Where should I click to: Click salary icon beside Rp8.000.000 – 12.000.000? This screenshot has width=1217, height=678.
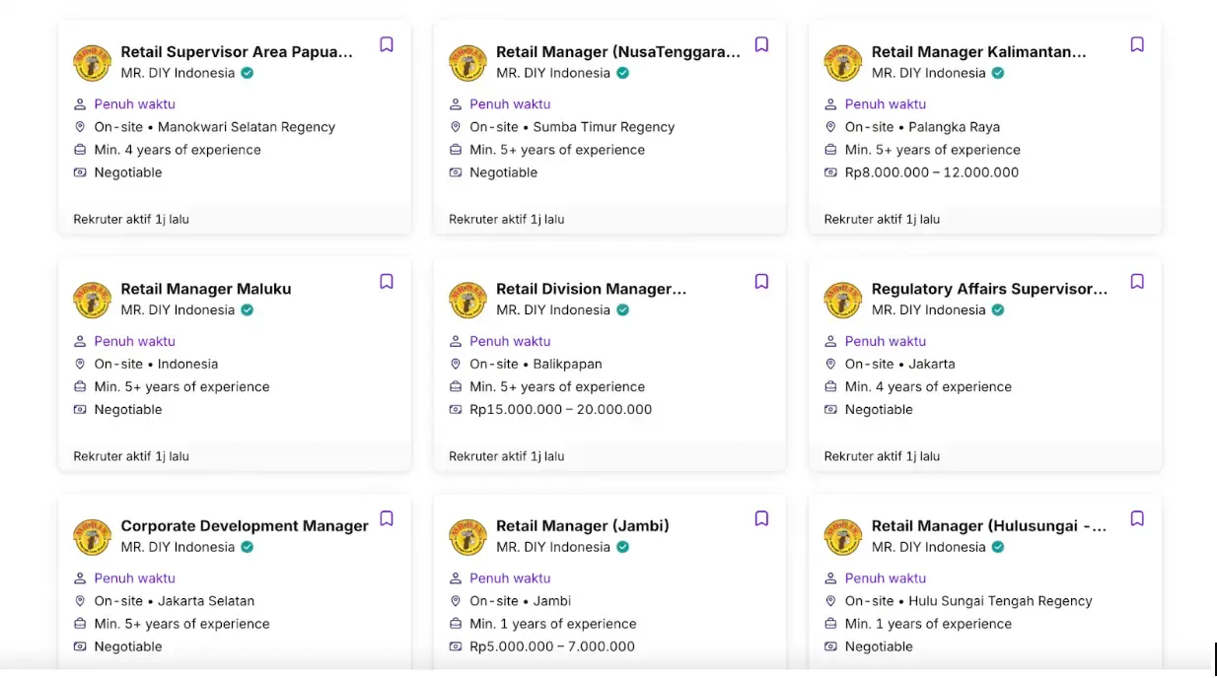pos(830,172)
